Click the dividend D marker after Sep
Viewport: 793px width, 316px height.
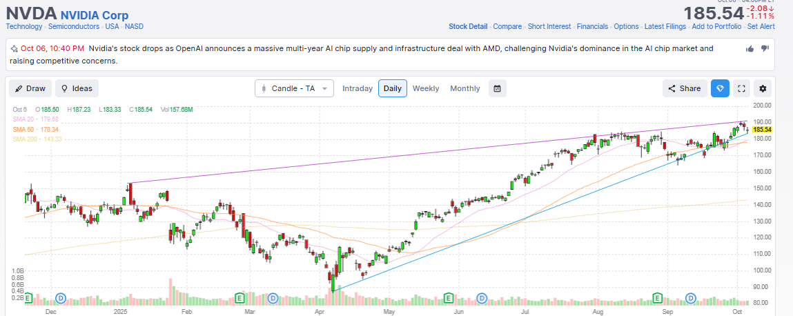[x=691, y=298]
